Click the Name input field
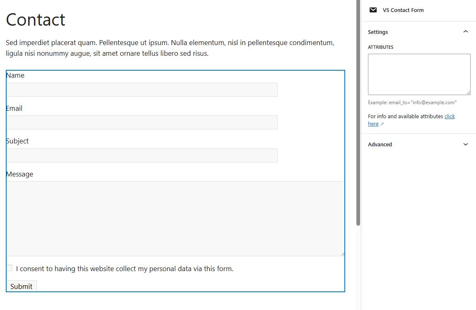This screenshot has width=476, height=310. [142, 89]
